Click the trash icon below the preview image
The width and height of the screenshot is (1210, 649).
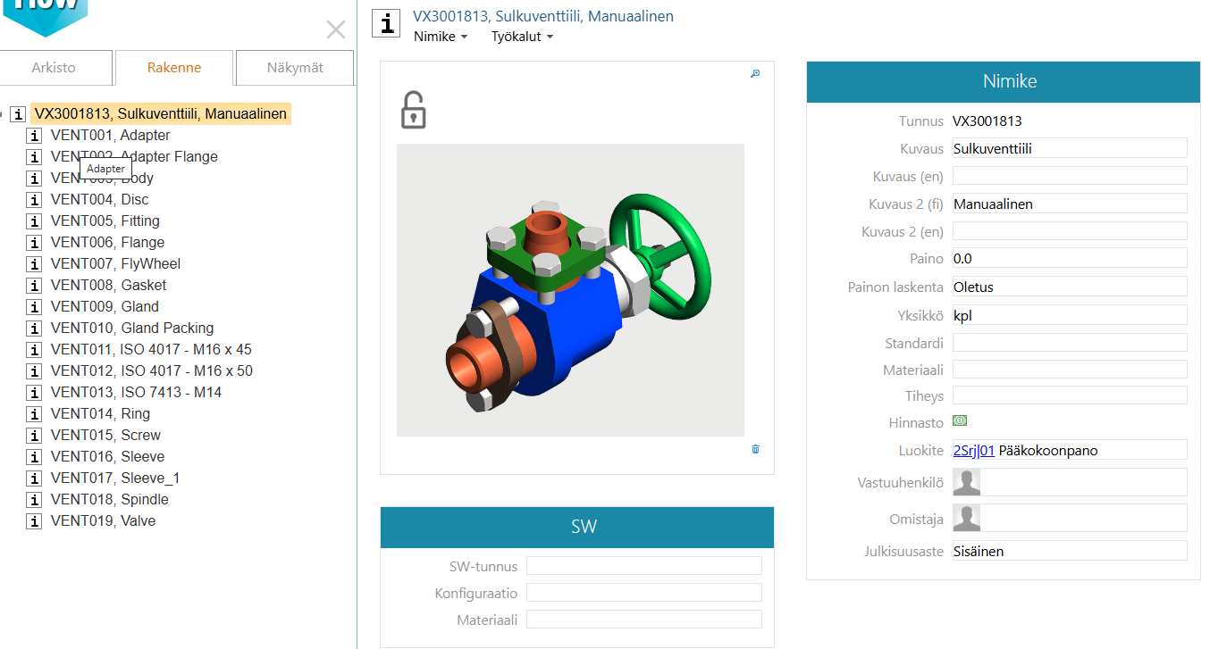(x=755, y=449)
